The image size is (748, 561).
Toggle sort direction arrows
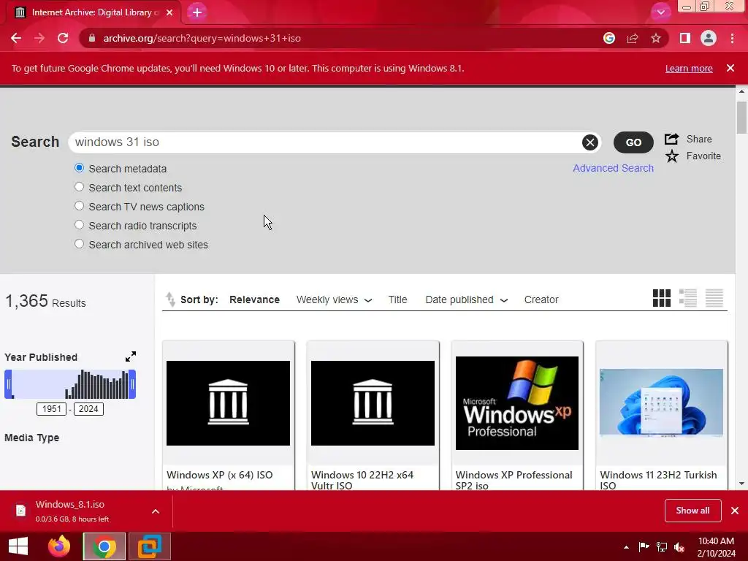170,299
